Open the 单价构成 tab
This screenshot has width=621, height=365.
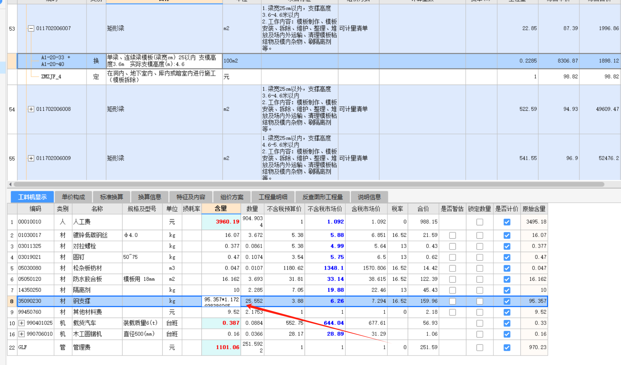click(x=73, y=197)
